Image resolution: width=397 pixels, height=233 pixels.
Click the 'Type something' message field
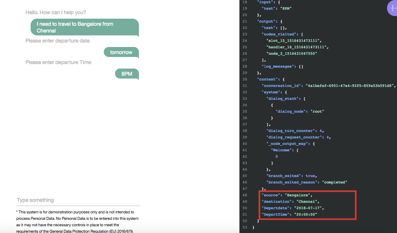point(78,200)
